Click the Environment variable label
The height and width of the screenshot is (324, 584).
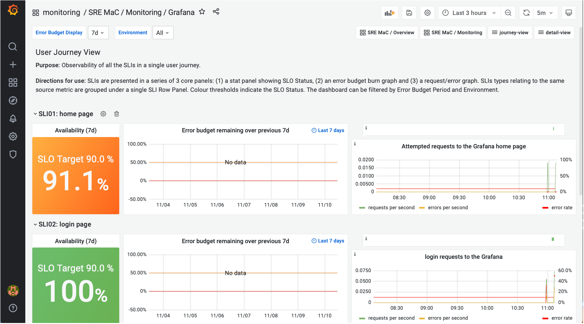(133, 33)
